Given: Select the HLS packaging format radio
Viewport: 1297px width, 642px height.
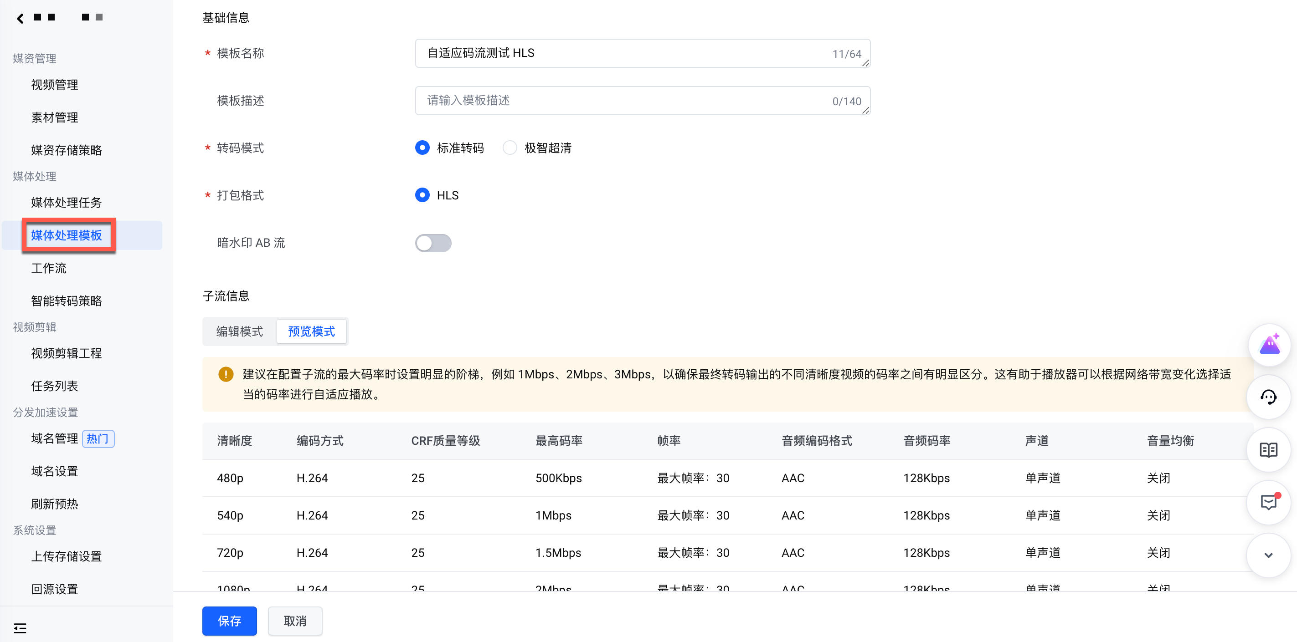Looking at the screenshot, I should tap(422, 195).
